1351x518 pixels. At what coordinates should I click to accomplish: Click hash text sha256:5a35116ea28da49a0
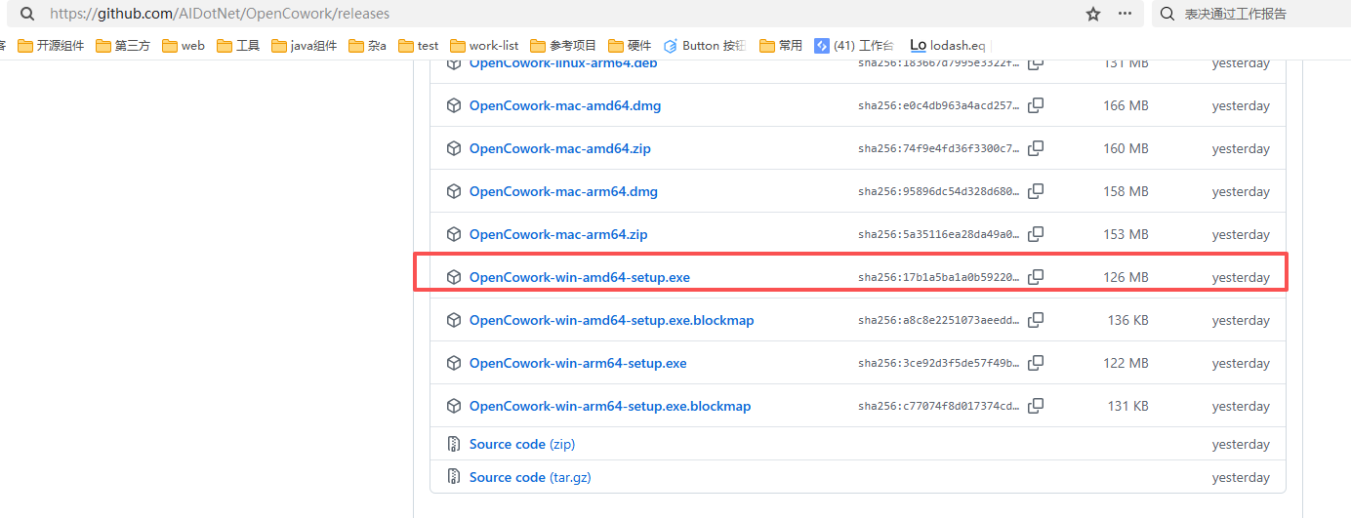pyautogui.click(x=939, y=234)
